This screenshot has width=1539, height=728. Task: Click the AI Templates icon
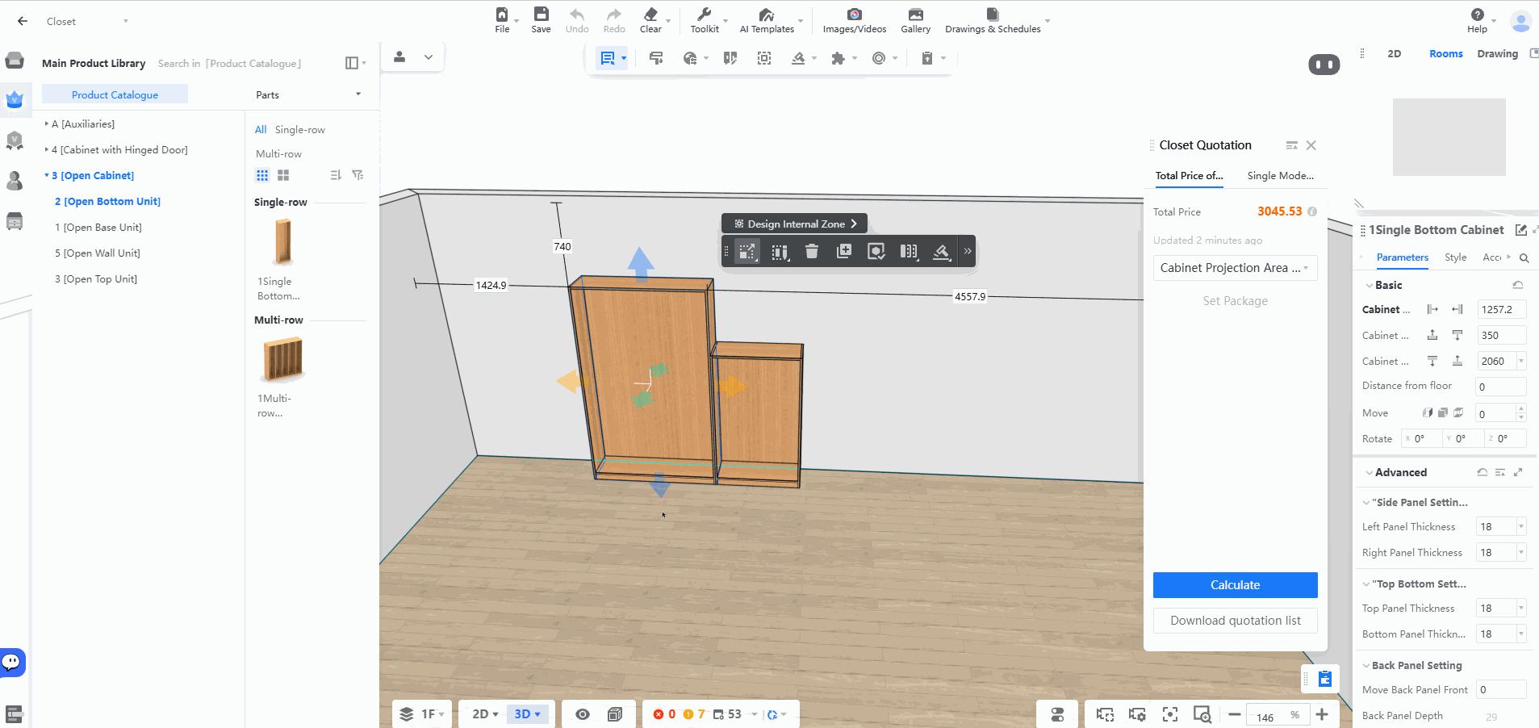pos(766,15)
